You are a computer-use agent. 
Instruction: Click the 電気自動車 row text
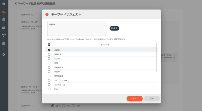coord(59,76)
